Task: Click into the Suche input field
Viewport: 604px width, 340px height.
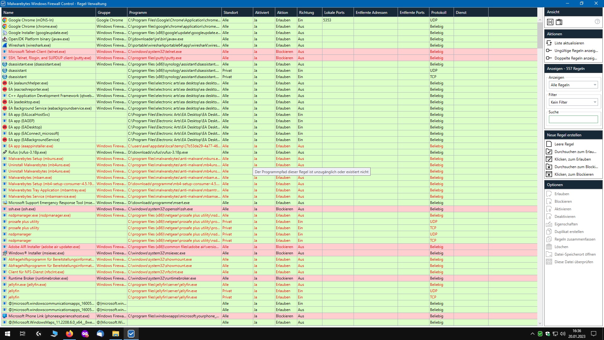Action: click(573, 119)
